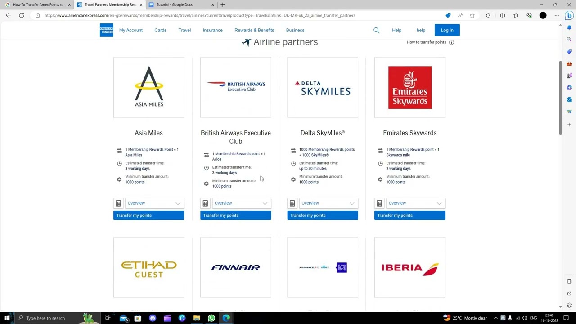
Task: Click the Iberia logo thumbnail
Action: click(409, 267)
